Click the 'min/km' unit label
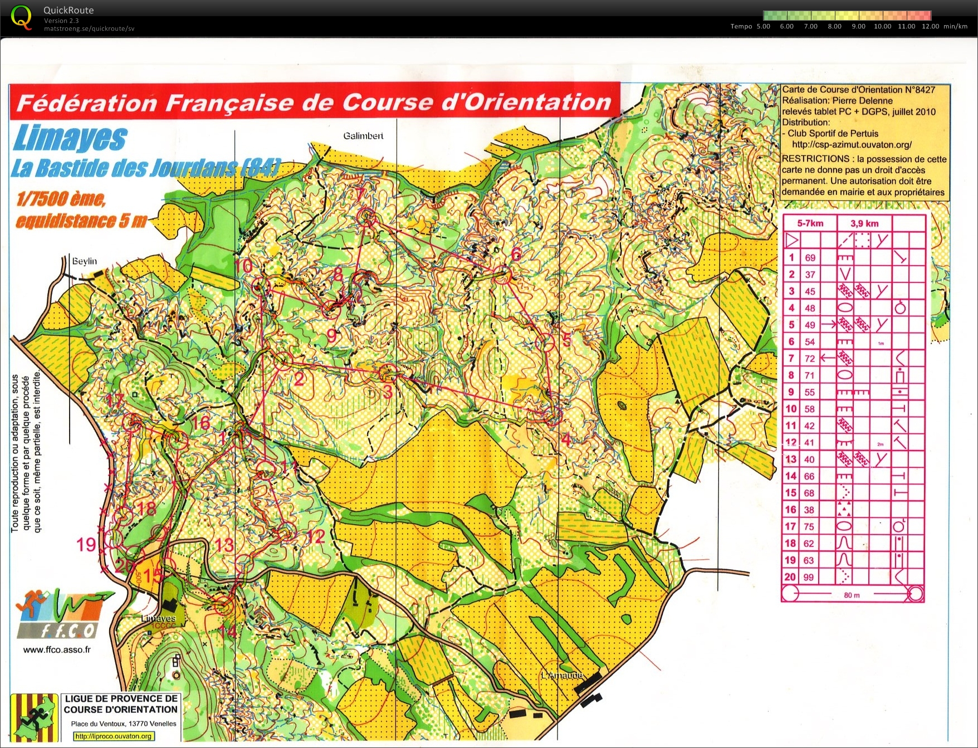Viewport: 978px width, 748px height. coord(956,26)
